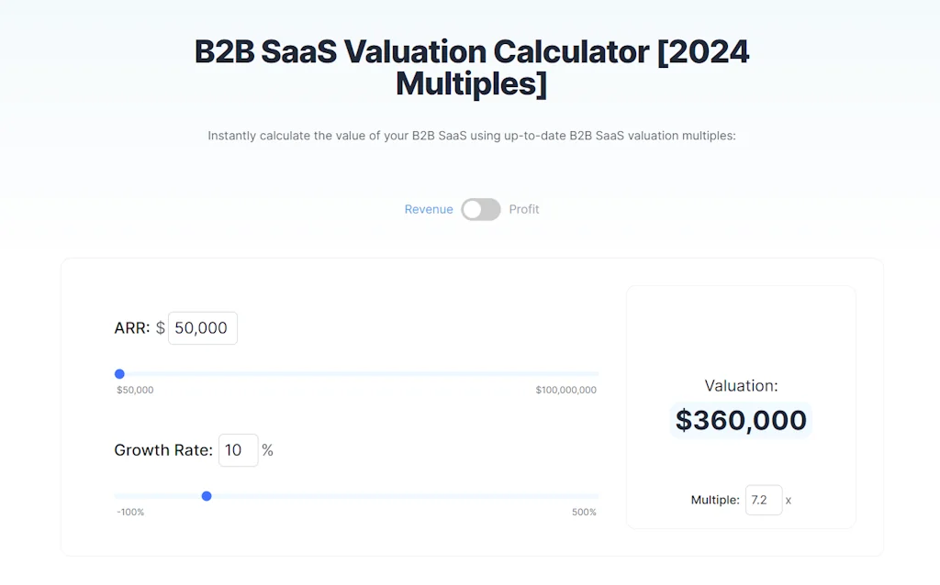
Task: Select the $50,000 minimum label under the ARR slider
Action: click(134, 389)
